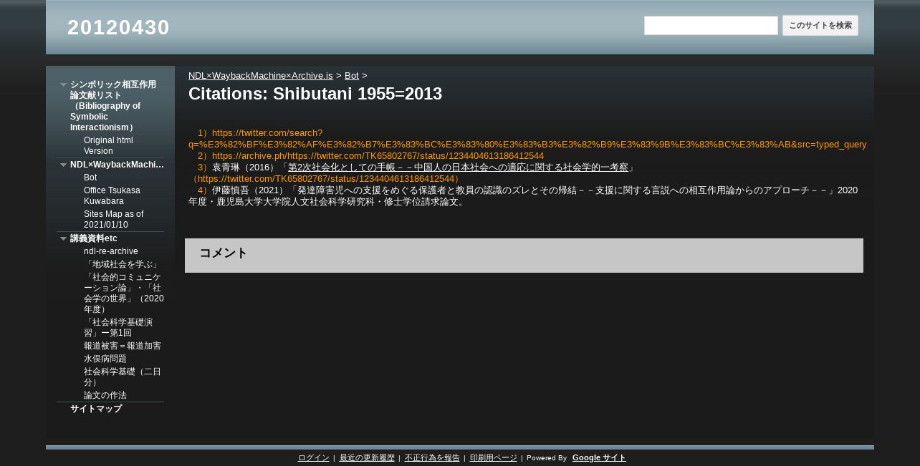Viewport: 920px width, 466px height.
Task: Open 社会科学基礎（二日分） sidebar page
Action: tap(123, 377)
